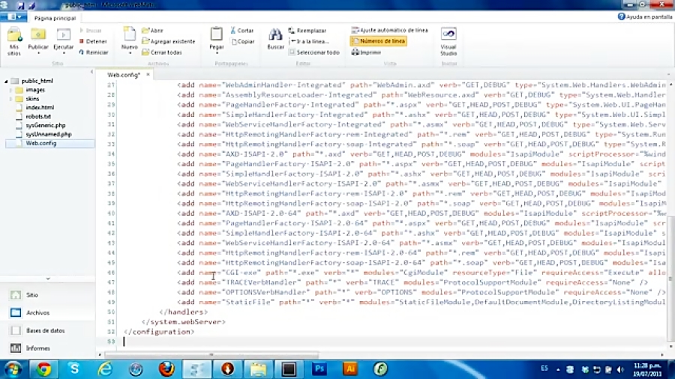This screenshot has height=379, width=675.
Task: Open Ayuda en pantalla
Action: [x=645, y=16]
